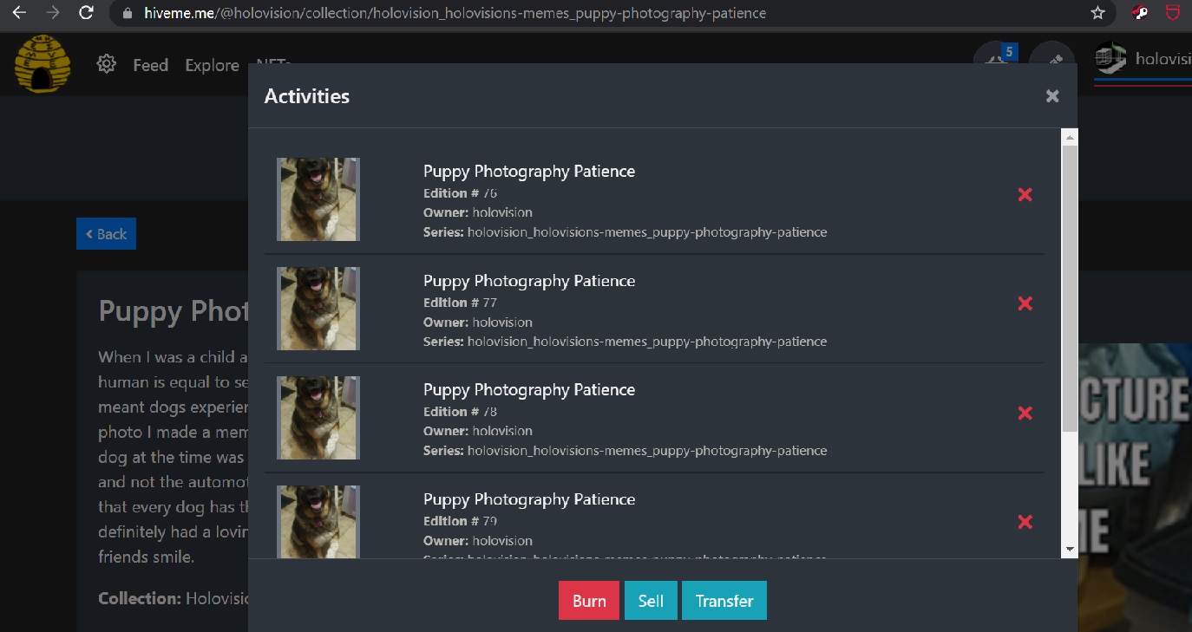
Task: Click the Activities dialog title
Action: [307, 96]
